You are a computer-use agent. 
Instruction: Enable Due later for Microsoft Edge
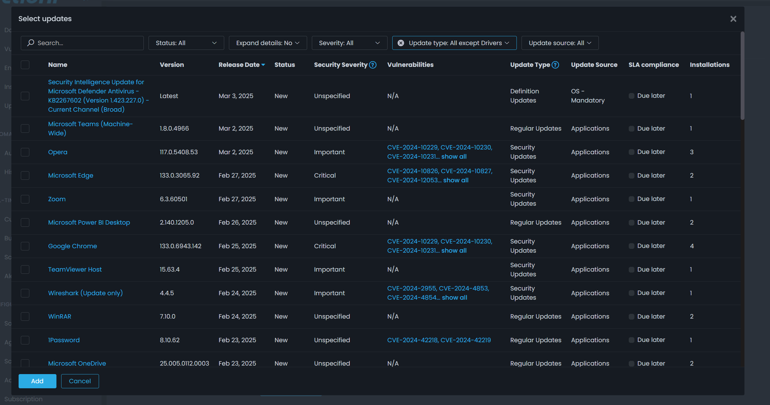632,175
